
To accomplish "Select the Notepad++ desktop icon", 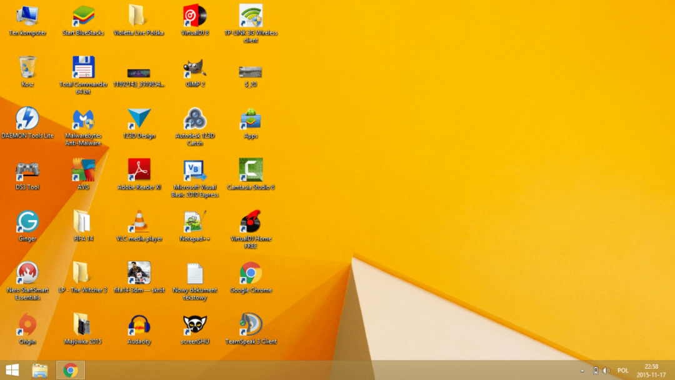I will pos(195,222).
